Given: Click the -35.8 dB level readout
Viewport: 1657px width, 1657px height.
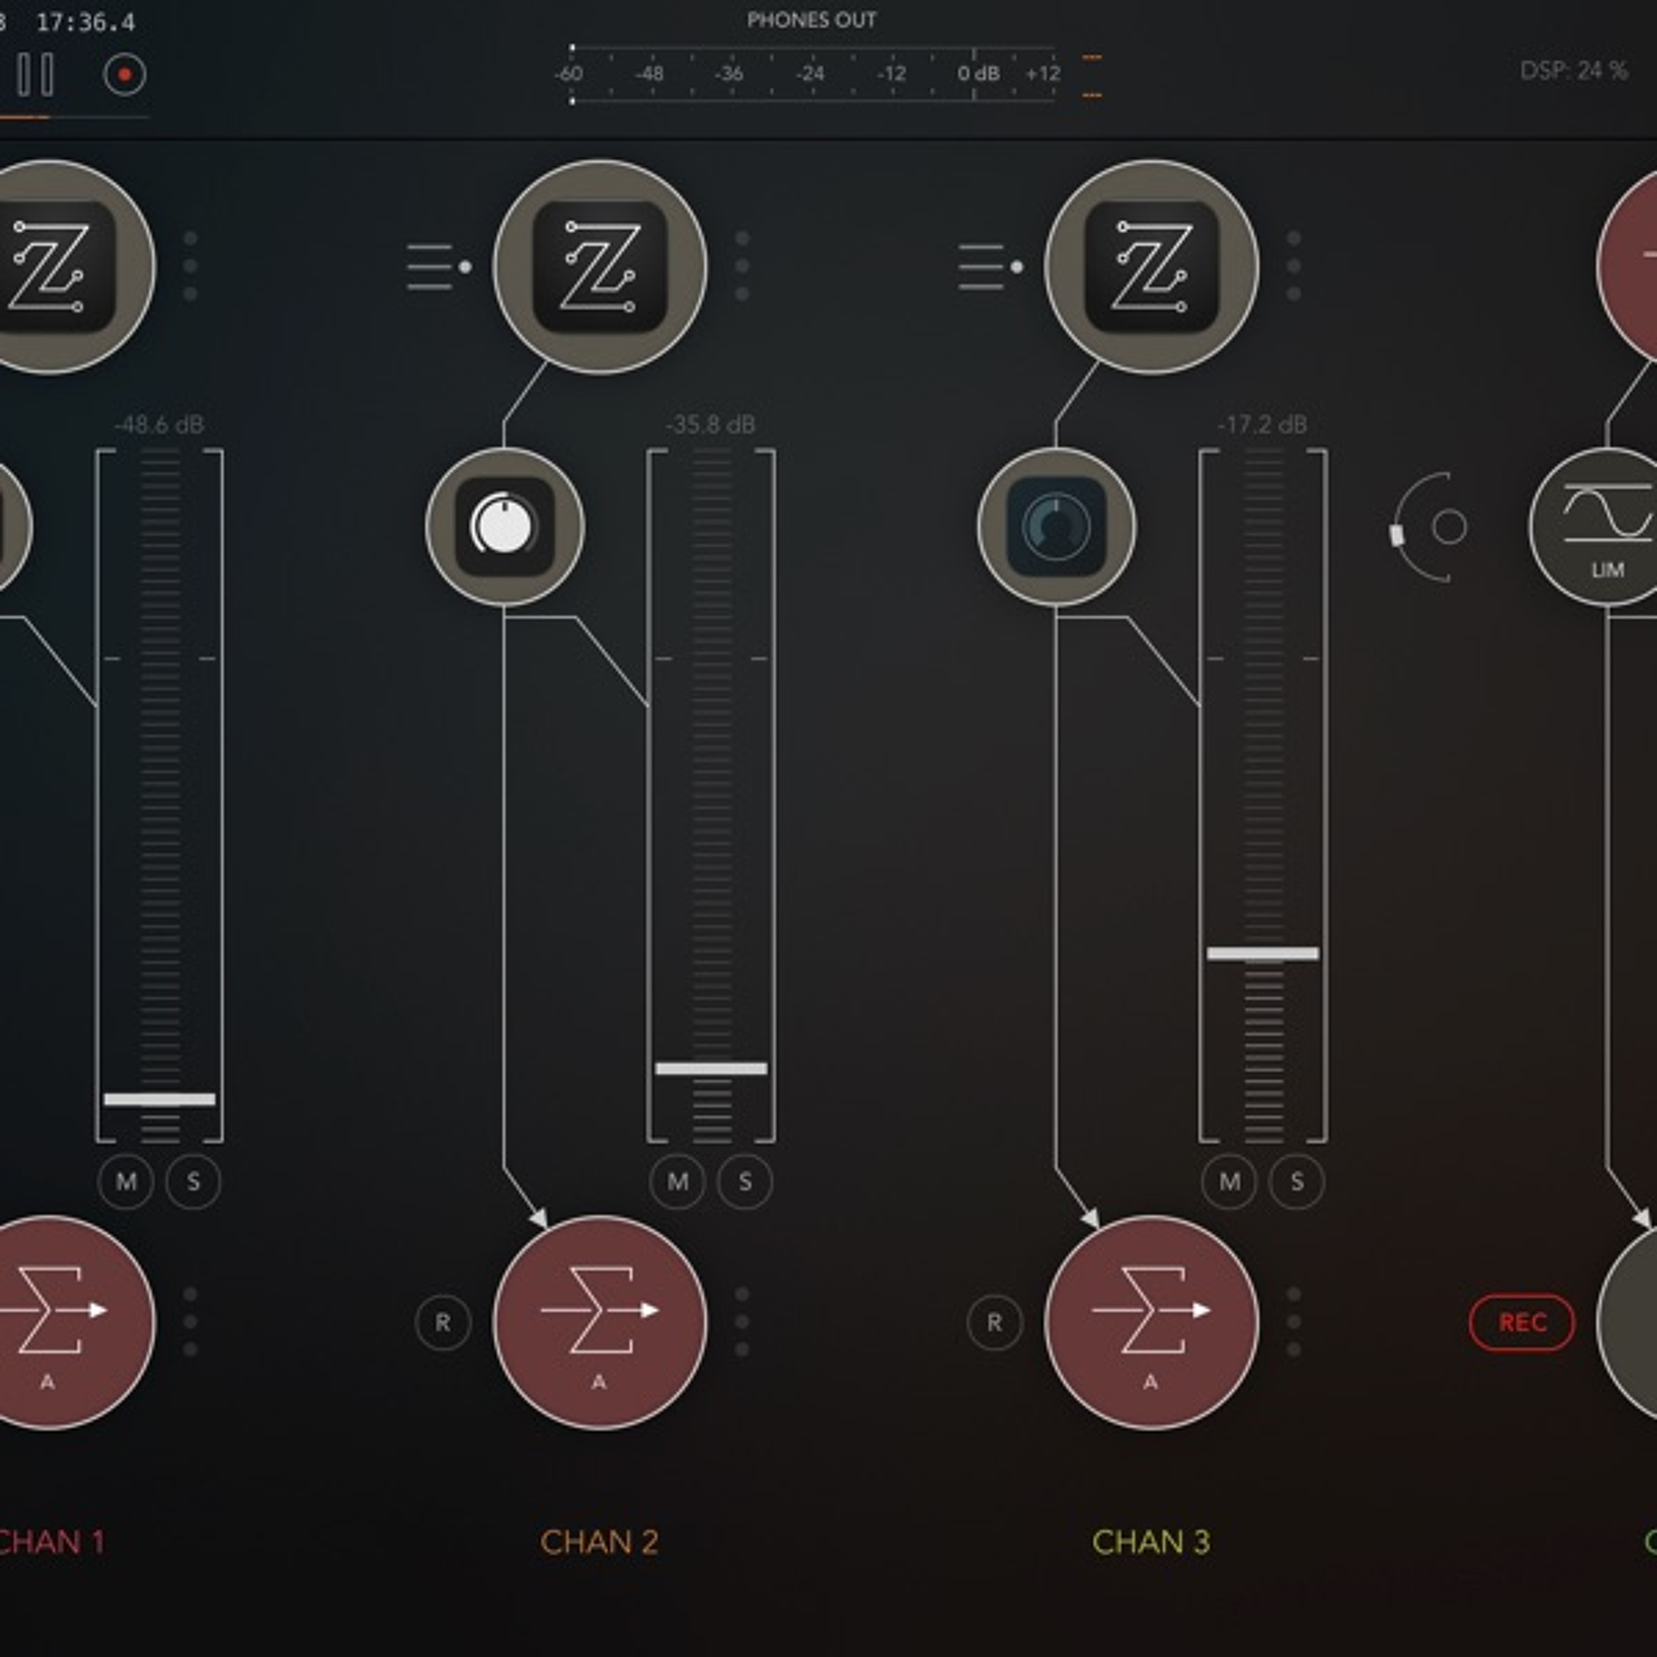Looking at the screenshot, I should point(711,425).
